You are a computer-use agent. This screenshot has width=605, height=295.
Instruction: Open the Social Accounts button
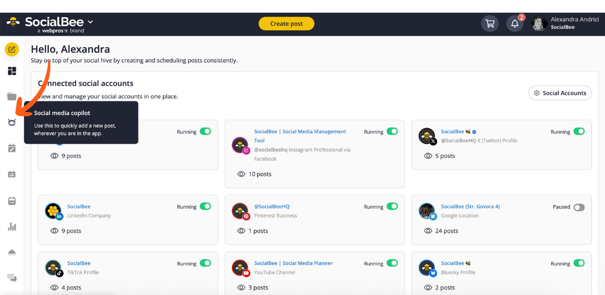pyautogui.click(x=560, y=93)
